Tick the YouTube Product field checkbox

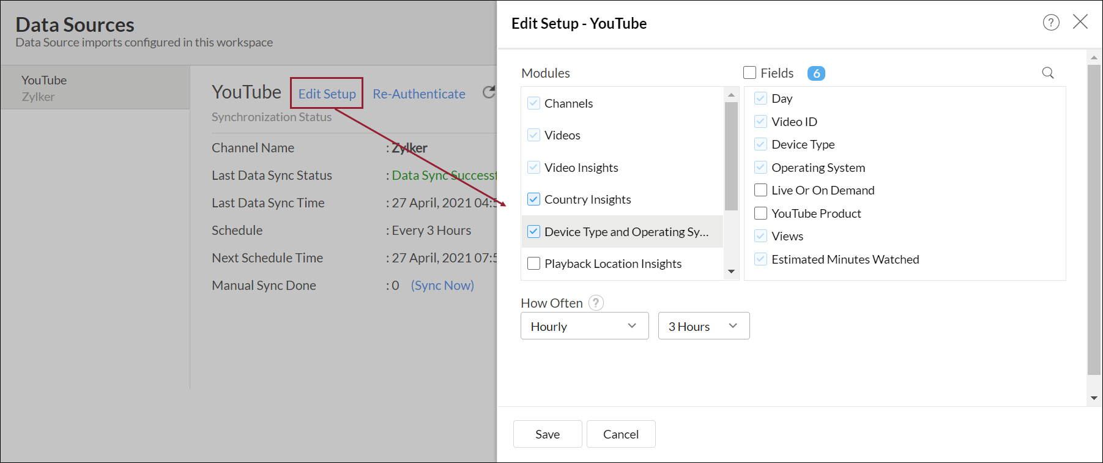tap(760, 213)
